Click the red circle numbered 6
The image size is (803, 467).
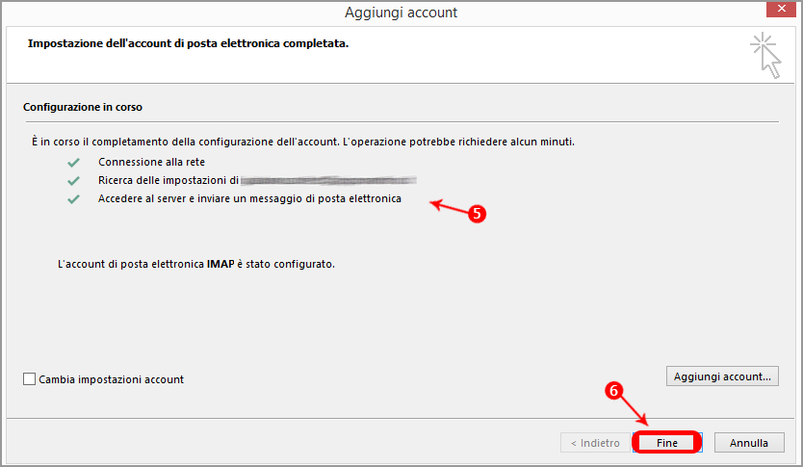click(613, 391)
